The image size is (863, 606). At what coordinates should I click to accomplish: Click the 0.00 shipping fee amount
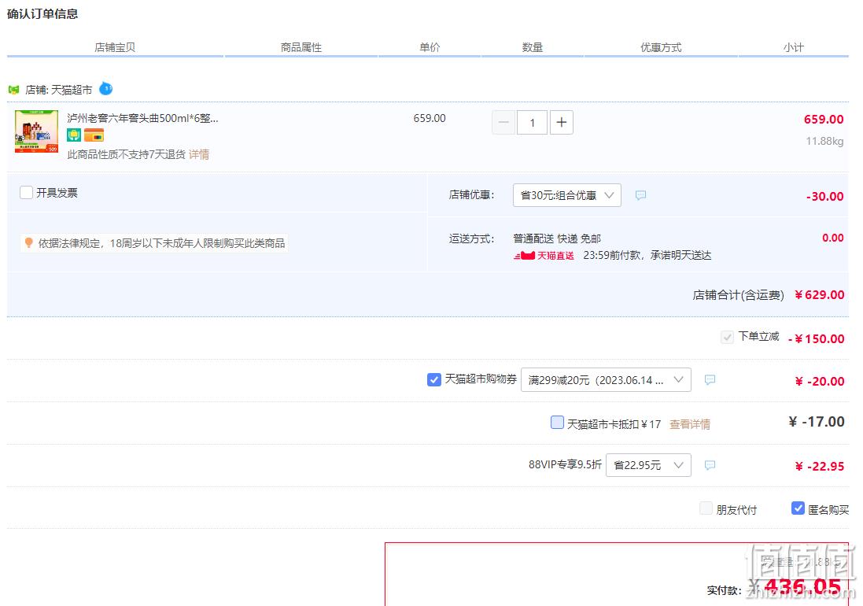pos(833,238)
